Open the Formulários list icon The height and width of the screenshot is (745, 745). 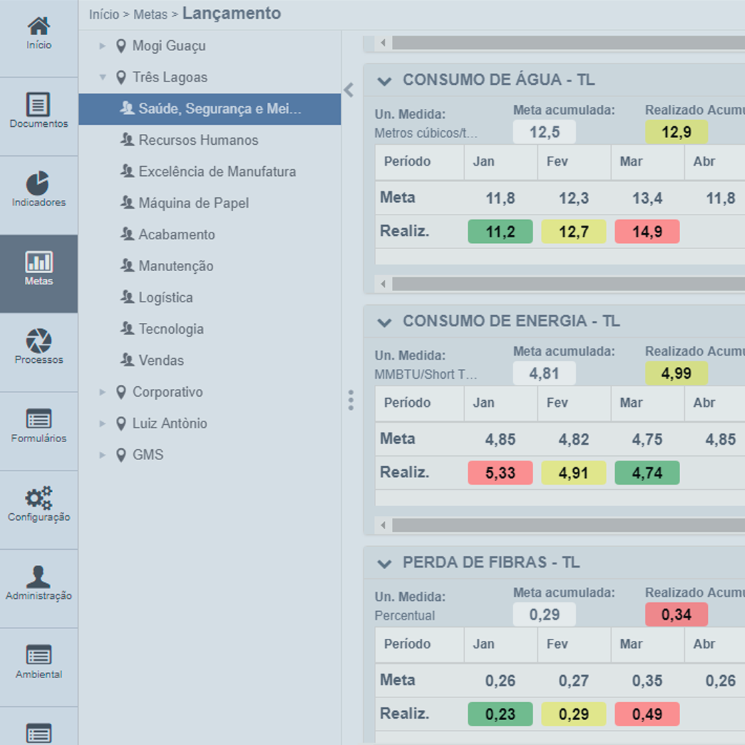(x=39, y=419)
